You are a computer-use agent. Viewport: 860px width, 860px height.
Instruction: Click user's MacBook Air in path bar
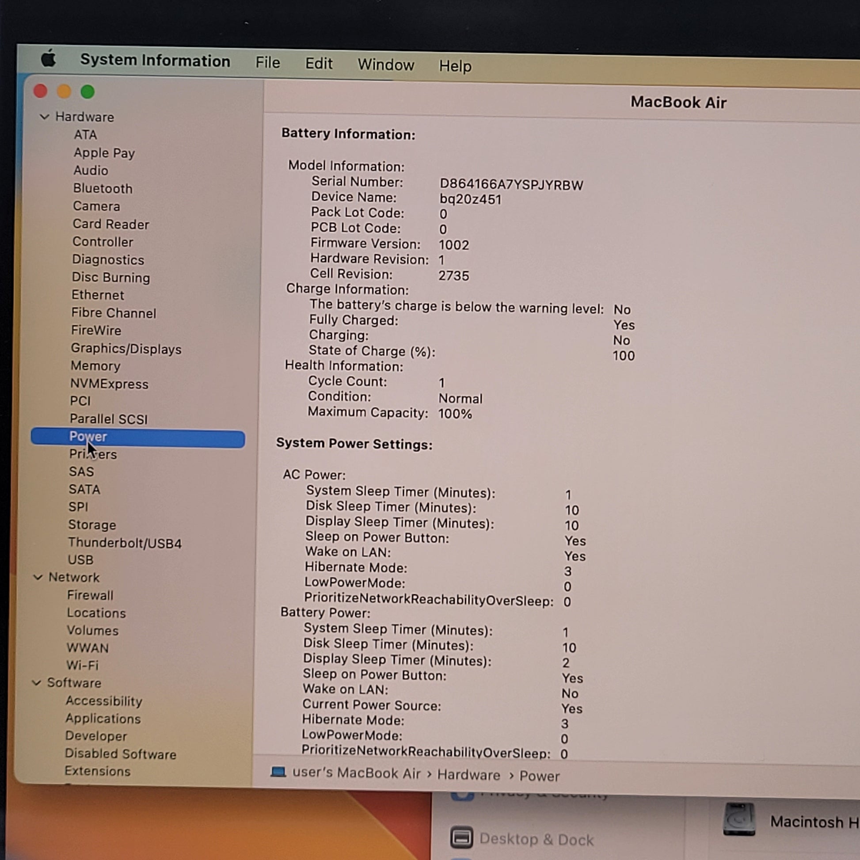(356, 773)
